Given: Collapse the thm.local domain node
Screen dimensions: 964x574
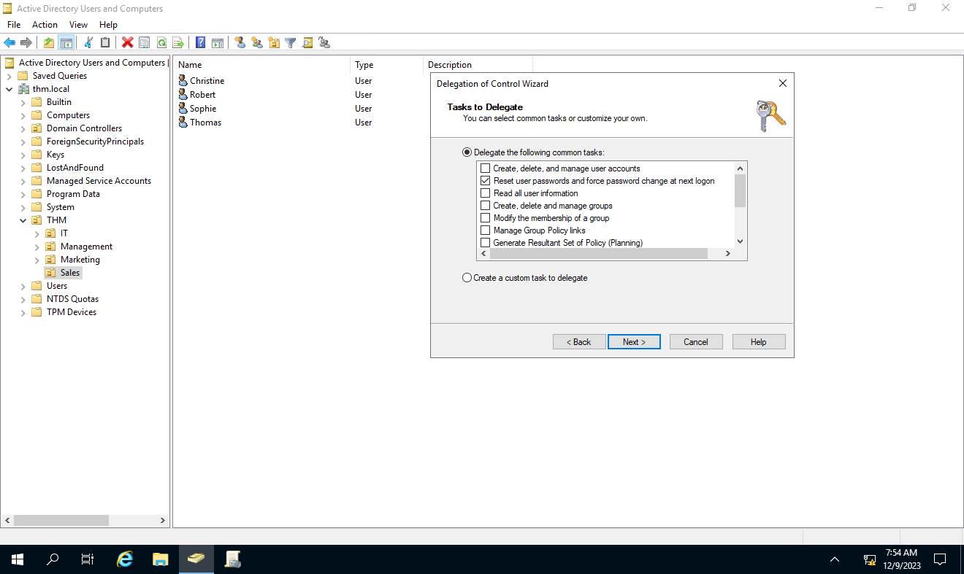Looking at the screenshot, I should 9,89.
